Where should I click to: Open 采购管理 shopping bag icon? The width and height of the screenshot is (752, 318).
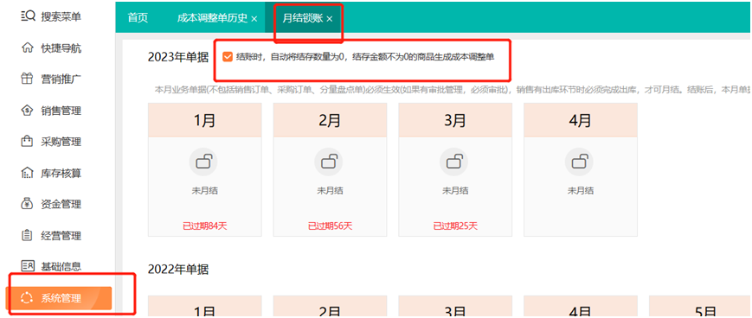pos(28,142)
